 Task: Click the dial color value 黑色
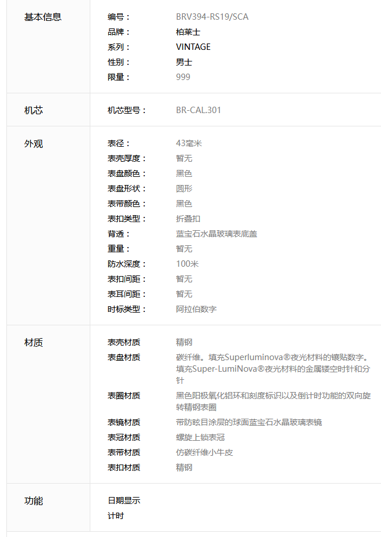[184, 173]
